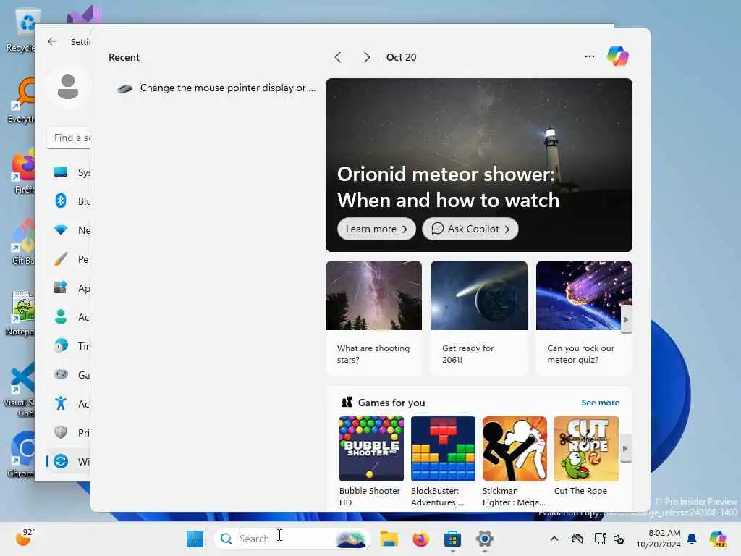Launch Bubble Shooter HD game
The width and height of the screenshot is (741, 556).
[371, 461]
